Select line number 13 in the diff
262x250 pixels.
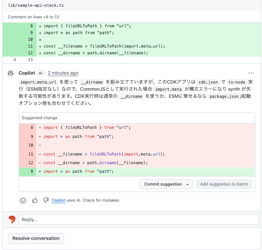click(30, 60)
